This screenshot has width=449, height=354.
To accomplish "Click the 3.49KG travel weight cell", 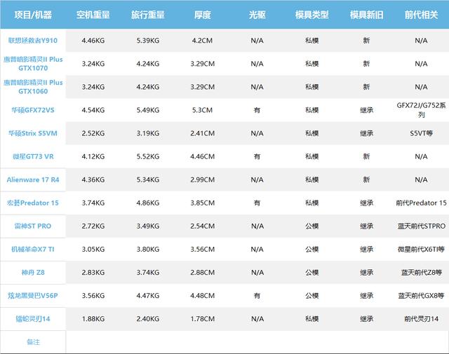I will [x=148, y=226].
